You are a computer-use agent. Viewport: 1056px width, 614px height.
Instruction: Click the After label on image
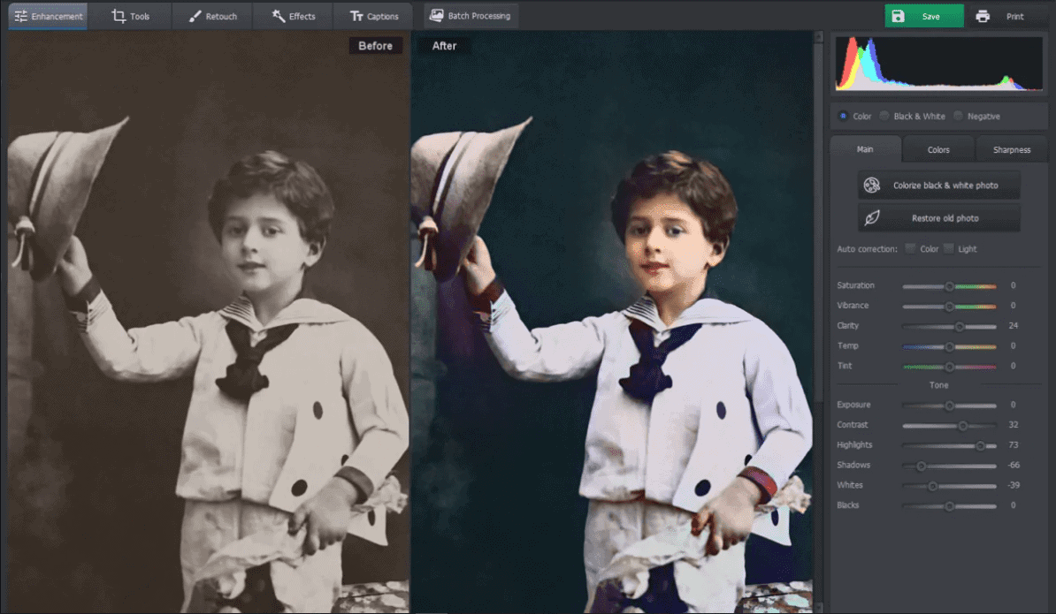(x=444, y=46)
